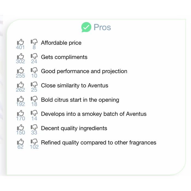
Task: Click the green checkmark Pros icon
Action: tap(86, 27)
